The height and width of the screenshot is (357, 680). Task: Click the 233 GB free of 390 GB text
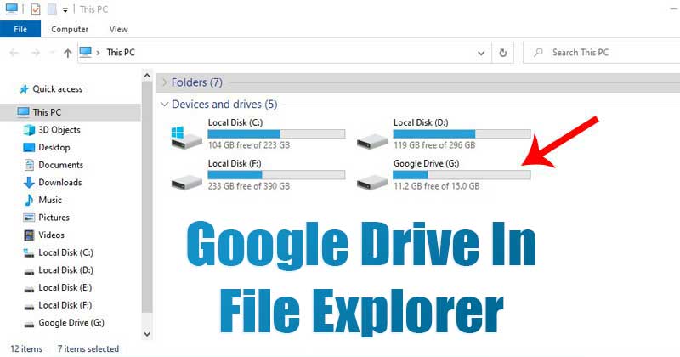[x=248, y=186]
